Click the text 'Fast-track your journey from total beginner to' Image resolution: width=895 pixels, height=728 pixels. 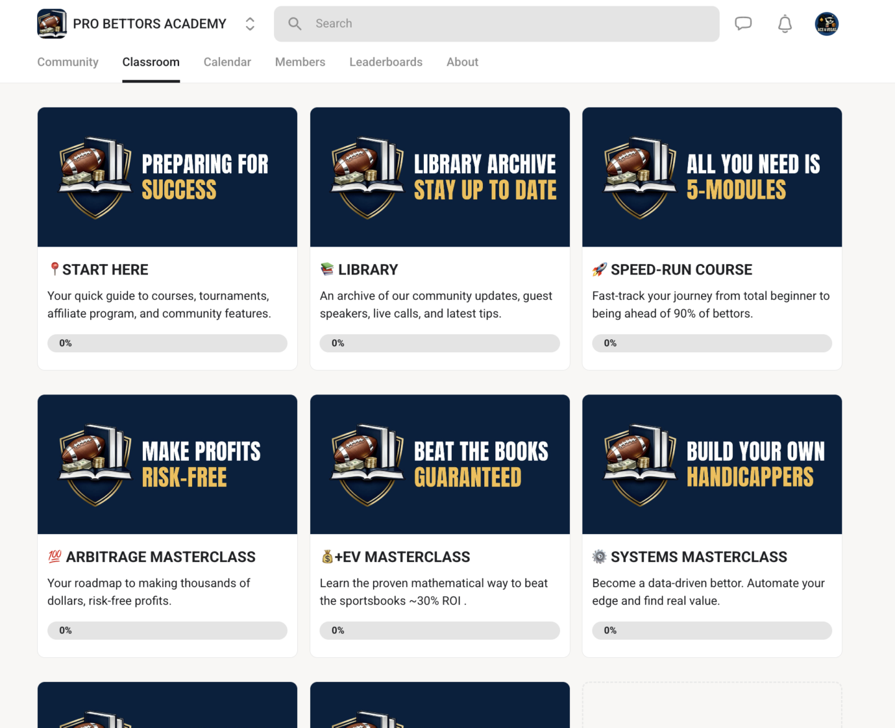711,296
